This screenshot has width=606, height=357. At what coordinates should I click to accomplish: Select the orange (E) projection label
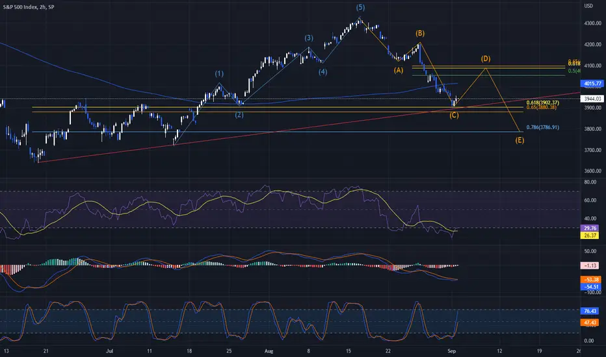(520, 140)
